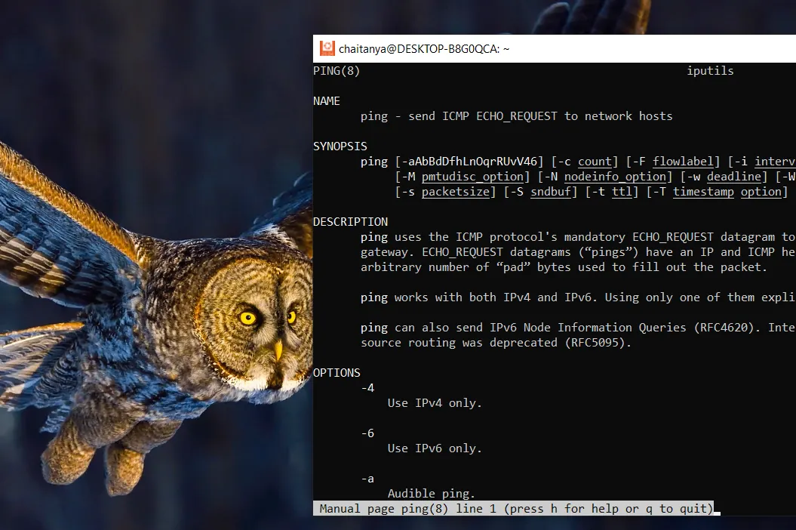Image resolution: width=796 pixels, height=530 pixels.
Task: Click the DESCRIPTION section heading
Action: point(350,221)
